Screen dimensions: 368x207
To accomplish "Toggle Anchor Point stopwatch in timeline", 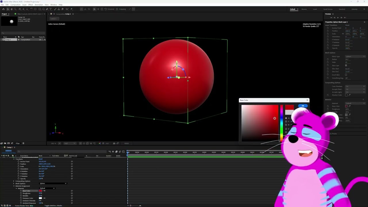I will [18, 162].
